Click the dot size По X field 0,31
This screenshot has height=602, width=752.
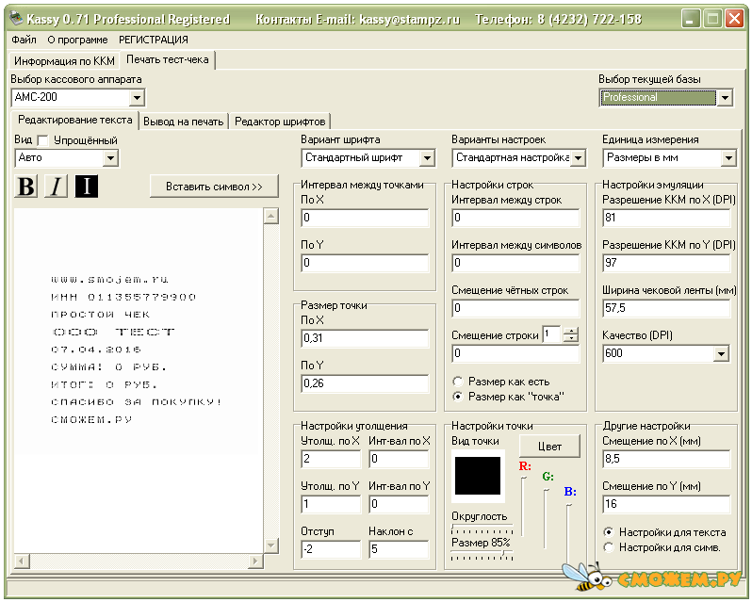365,338
